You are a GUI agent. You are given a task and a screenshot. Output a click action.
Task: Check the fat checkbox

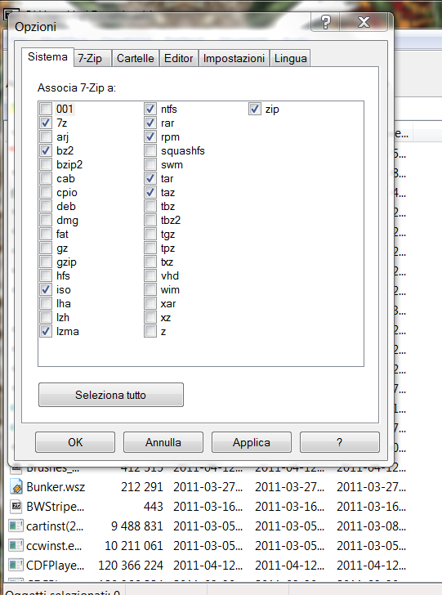tap(46, 234)
